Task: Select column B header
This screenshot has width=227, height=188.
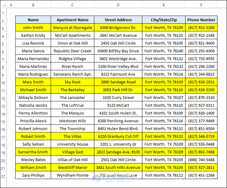Action: [33, 5]
